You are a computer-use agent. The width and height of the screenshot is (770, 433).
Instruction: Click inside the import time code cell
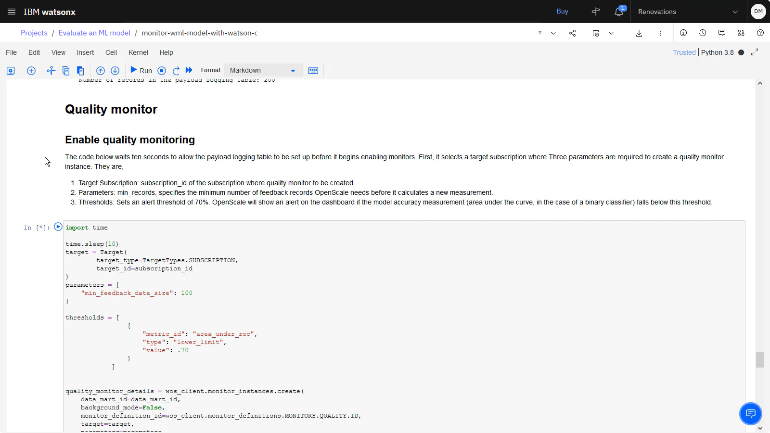point(404,327)
